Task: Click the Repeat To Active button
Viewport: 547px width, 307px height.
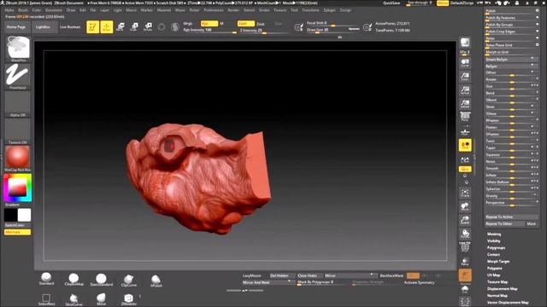Action: (x=511, y=217)
